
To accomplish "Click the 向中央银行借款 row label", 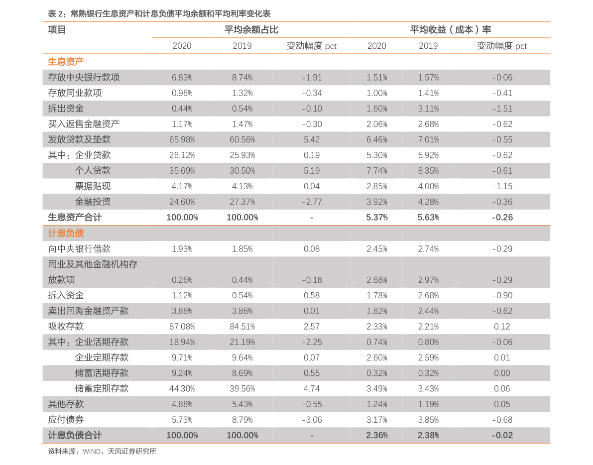I will click(79, 249).
